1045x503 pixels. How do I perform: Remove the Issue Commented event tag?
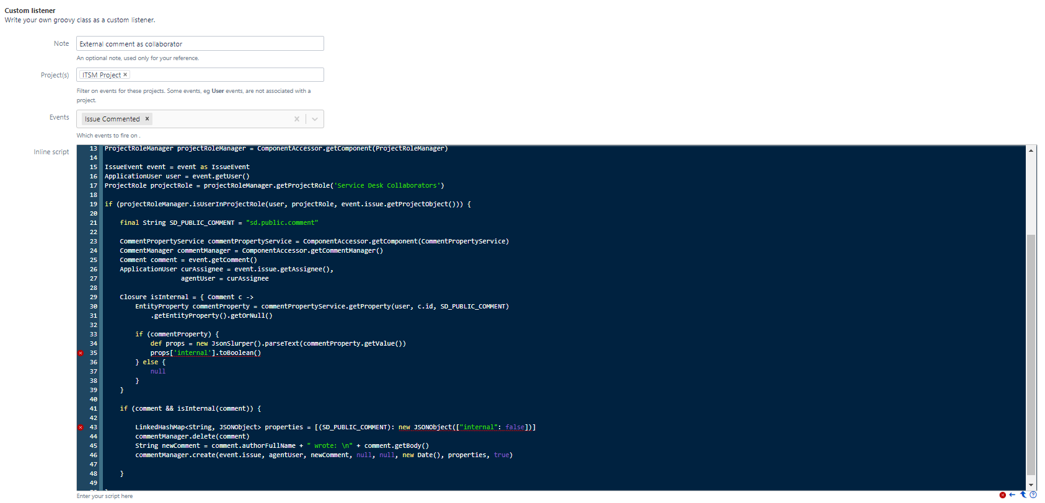coord(147,119)
